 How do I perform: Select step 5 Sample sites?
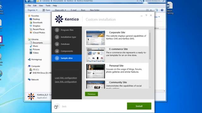[67, 58]
